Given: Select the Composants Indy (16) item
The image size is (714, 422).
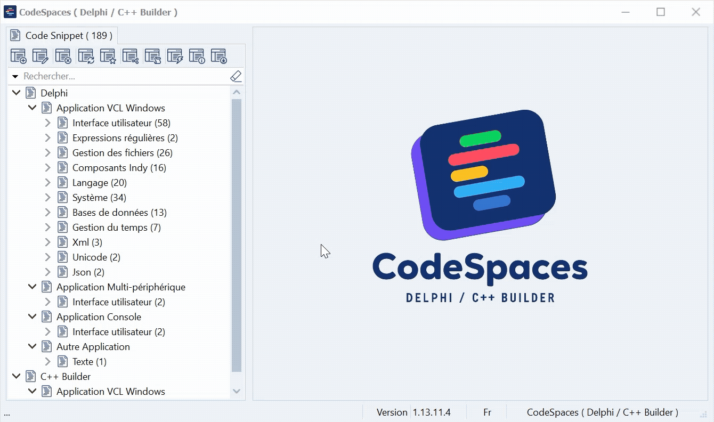Looking at the screenshot, I should tap(119, 168).
